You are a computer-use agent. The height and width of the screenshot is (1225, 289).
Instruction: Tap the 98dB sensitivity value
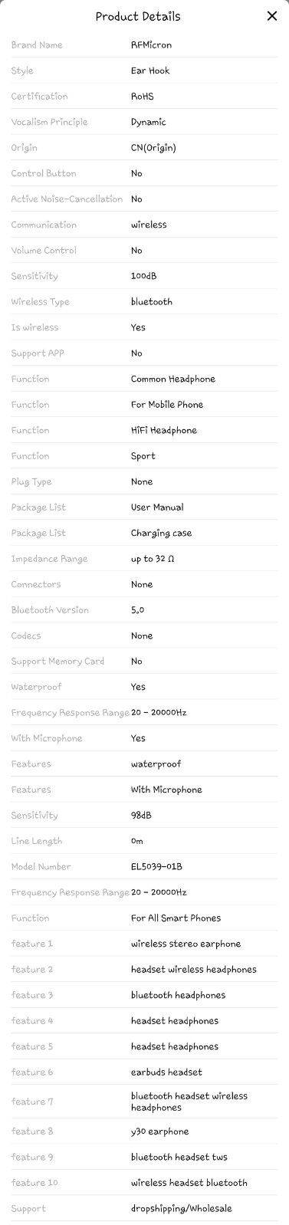[x=141, y=816]
